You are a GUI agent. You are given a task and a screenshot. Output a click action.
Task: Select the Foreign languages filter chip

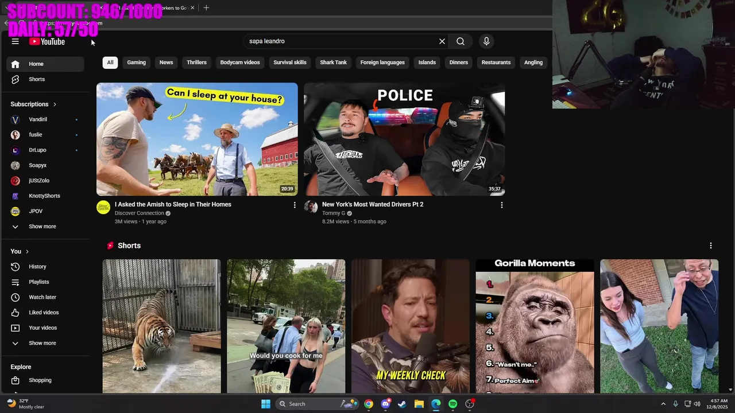382,63
